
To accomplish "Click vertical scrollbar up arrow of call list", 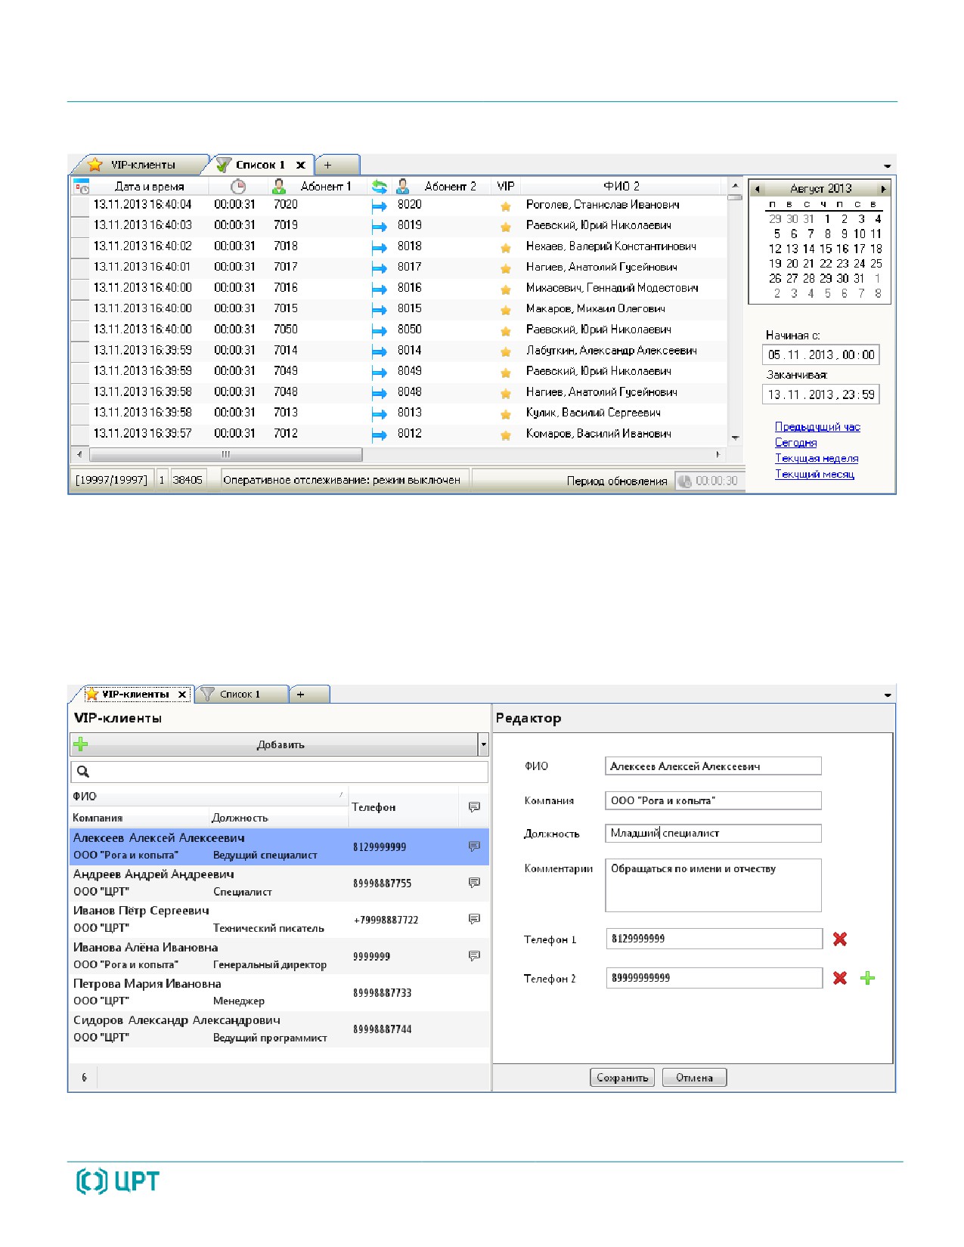I will click(x=735, y=186).
